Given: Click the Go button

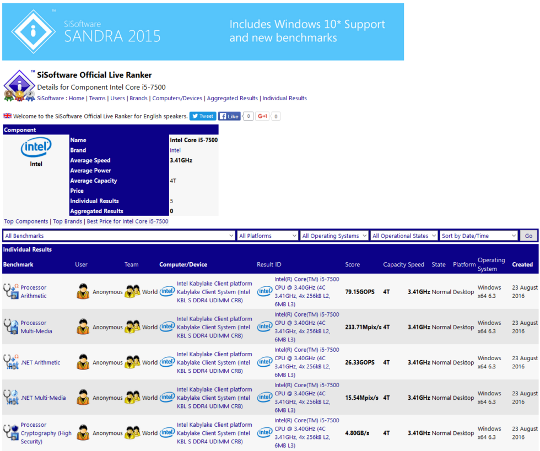Looking at the screenshot, I should (x=528, y=236).
